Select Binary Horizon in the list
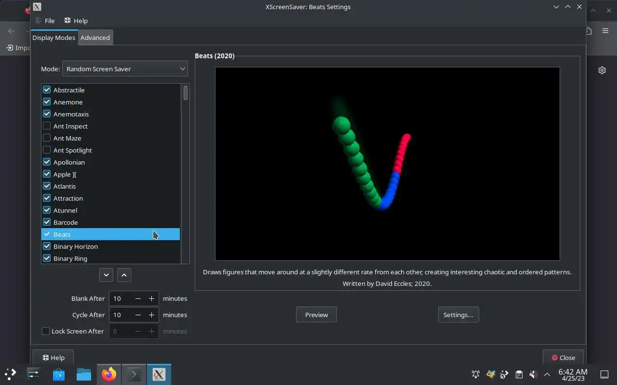This screenshot has width=617, height=385. [110, 246]
